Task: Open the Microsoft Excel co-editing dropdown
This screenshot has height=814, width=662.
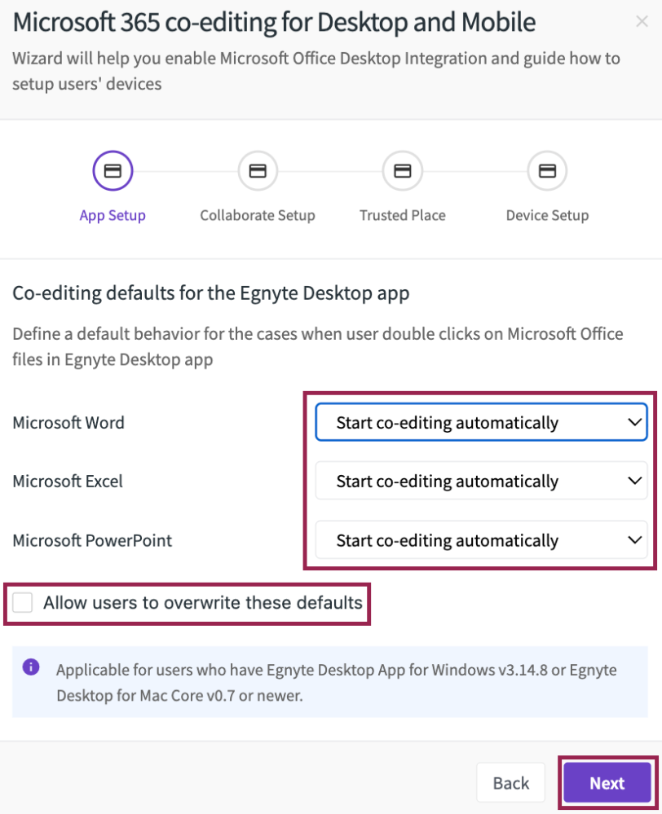Action: (x=481, y=481)
